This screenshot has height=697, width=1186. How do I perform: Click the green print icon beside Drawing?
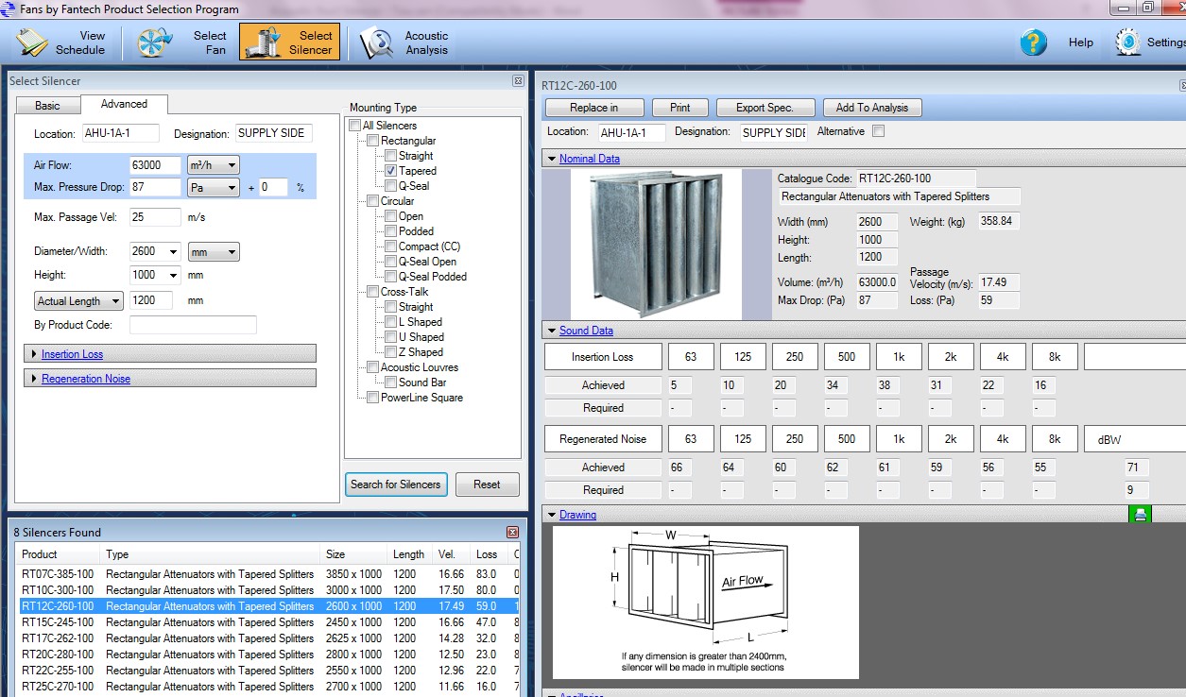[x=1141, y=515]
